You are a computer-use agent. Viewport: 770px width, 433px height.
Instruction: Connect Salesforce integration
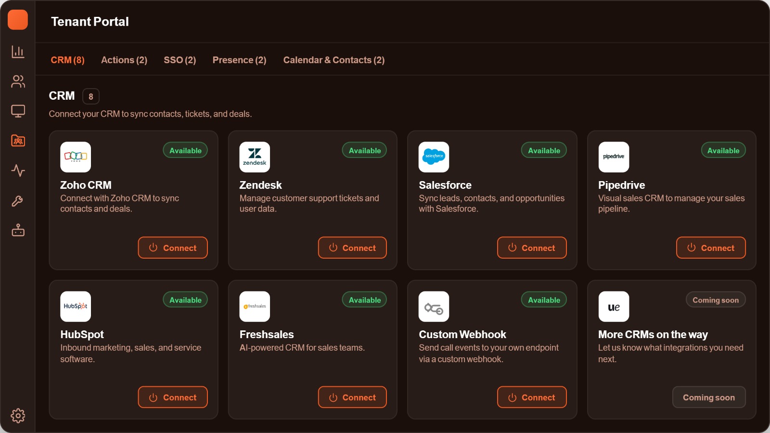(x=532, y=248)
